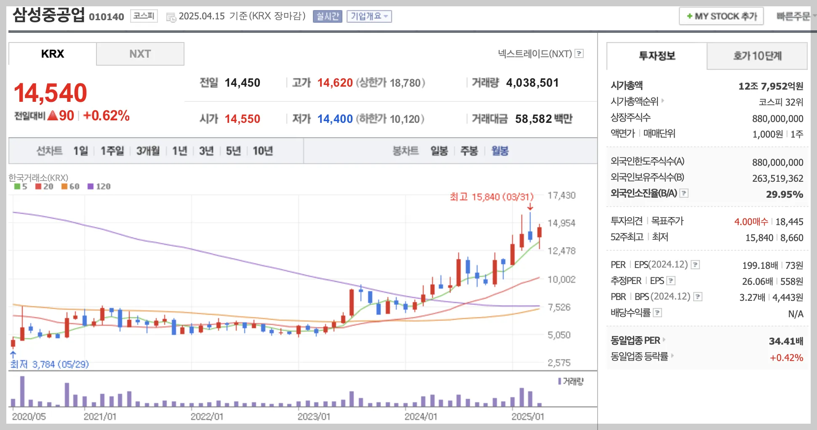Viewport: 817px width, 430px height.
Task: Click the 코스피 32위 ranking value
Action: click(781, 102)
